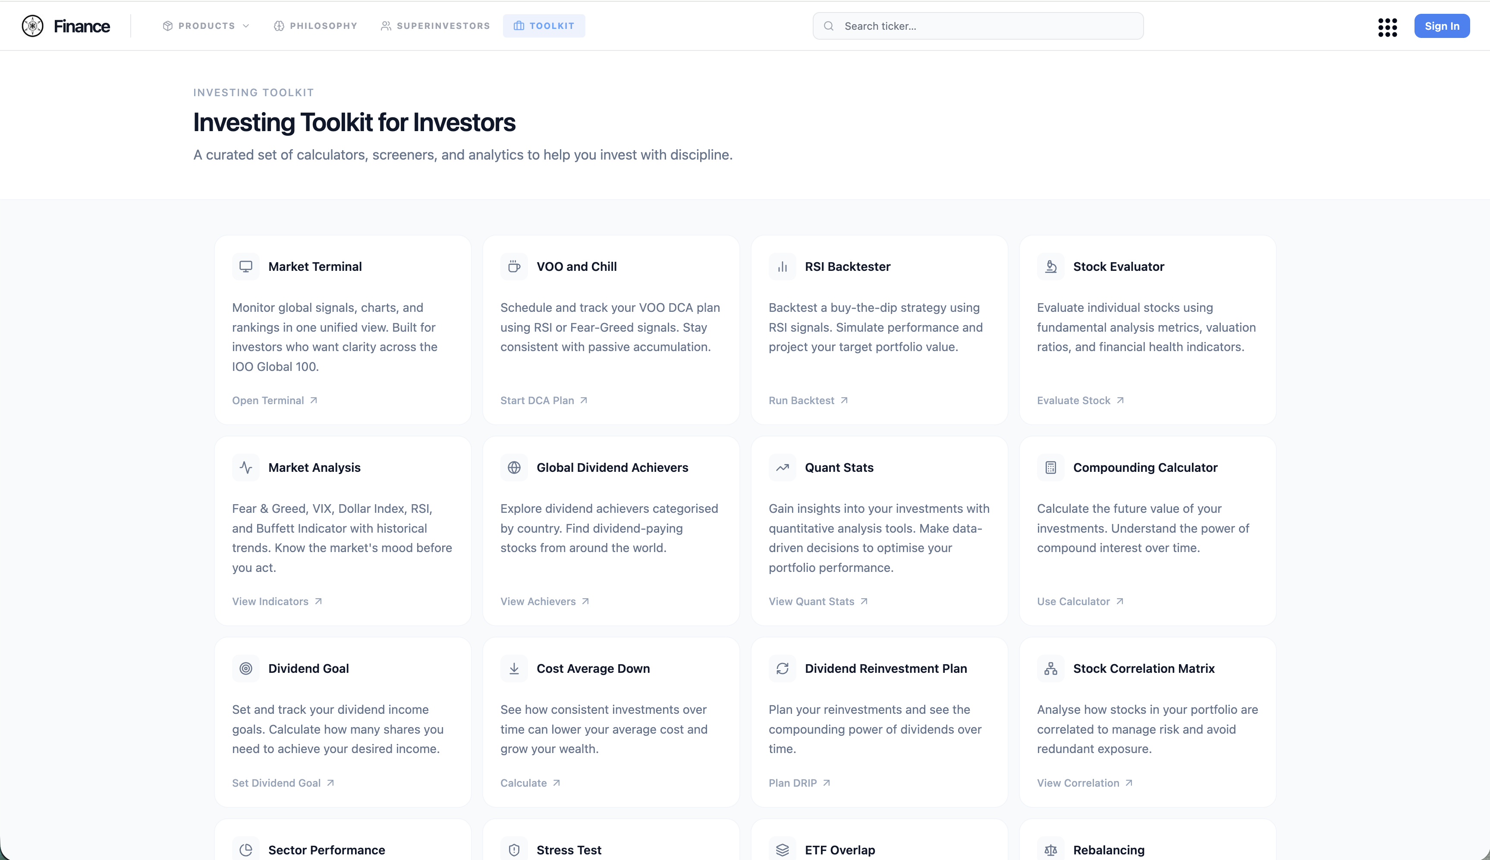Click the Global Dividend Achievers title
1490x860 pixels.
click(612, 467)
